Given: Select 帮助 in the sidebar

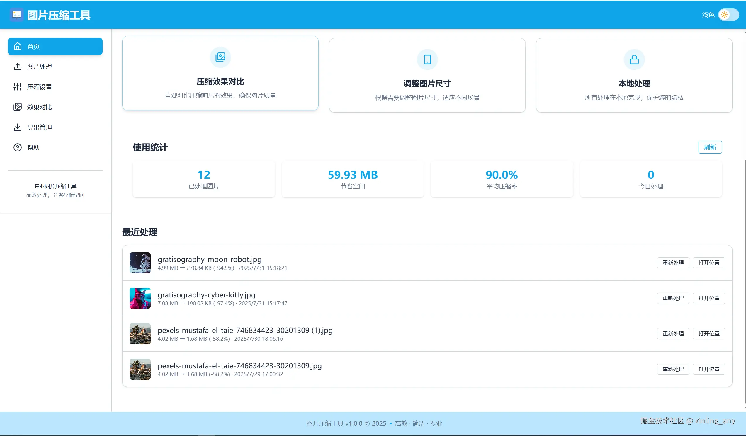Looking at the screenshot, I should click(55, 147).
